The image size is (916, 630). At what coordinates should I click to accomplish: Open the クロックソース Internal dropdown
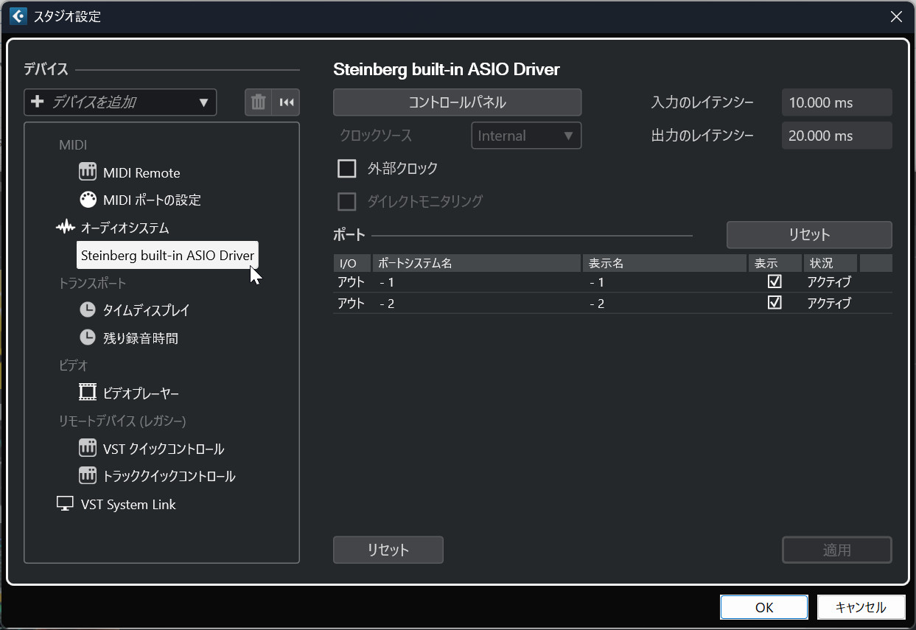pos(526,136)
